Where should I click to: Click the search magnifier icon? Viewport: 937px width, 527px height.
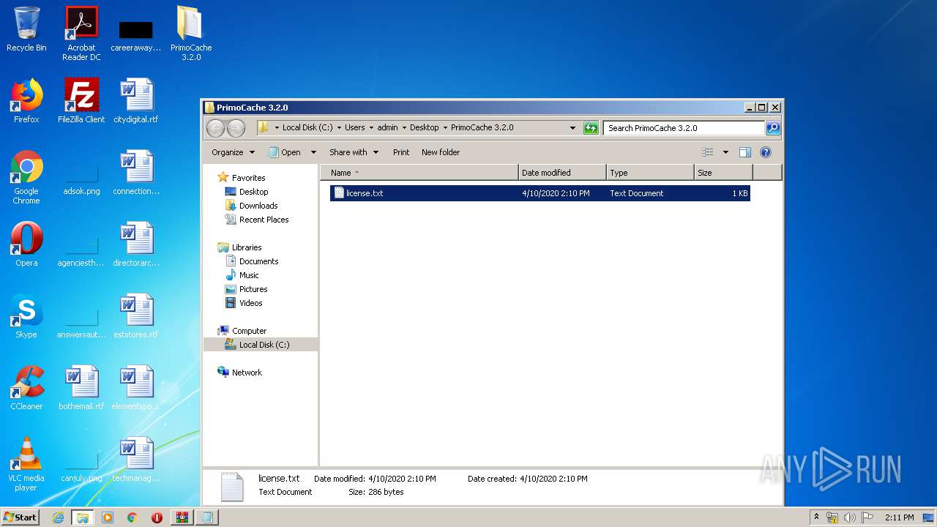click(773, 128)
